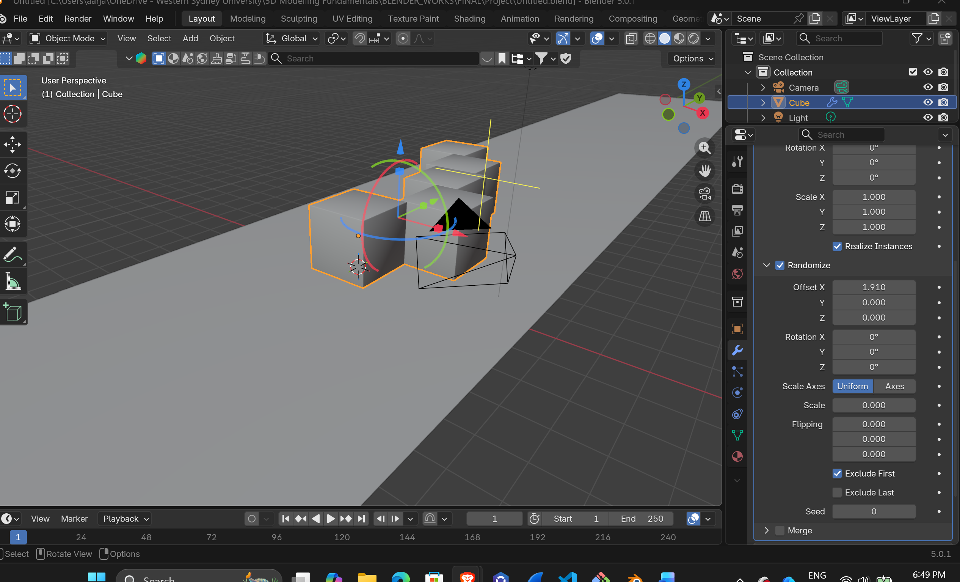This screenshot has width=960, height=582.
Task: Click the Randomize Scale value field
Action: [x=874, y=405]
